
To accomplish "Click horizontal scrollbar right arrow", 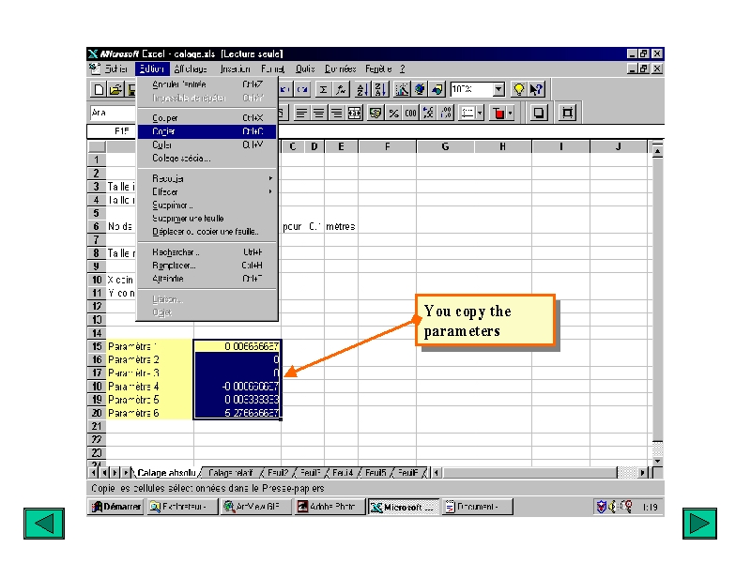I will (643, 473).
